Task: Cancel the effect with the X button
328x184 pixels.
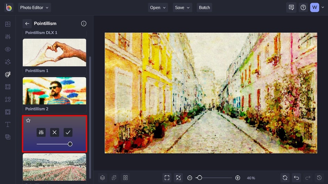Action: [55, 132]
